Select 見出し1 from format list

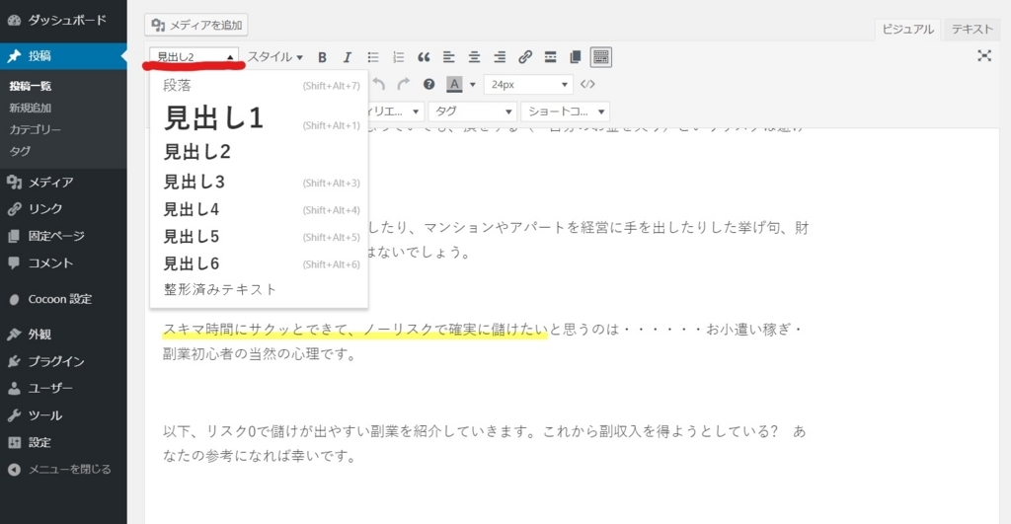click(x=259, y=118)
